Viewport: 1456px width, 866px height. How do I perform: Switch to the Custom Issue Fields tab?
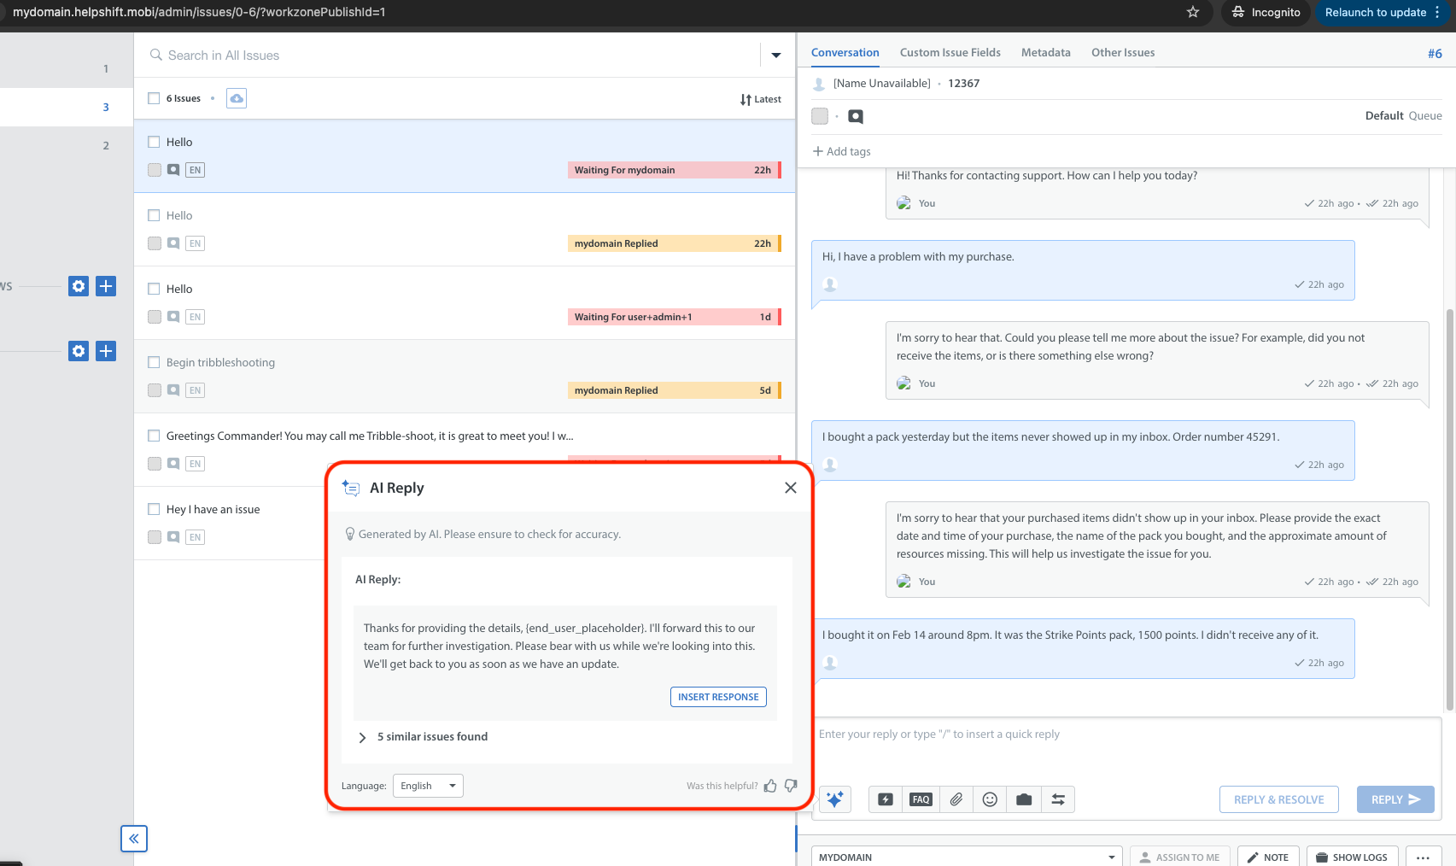[x=950, y=53]
